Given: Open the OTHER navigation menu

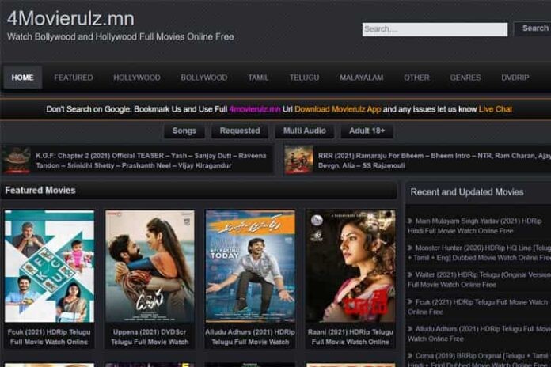Looking at the screenshot, I should click(416, 78).
